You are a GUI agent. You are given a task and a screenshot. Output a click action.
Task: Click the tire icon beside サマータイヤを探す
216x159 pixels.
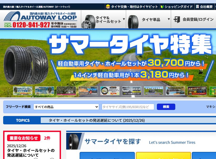click(75, 141)
